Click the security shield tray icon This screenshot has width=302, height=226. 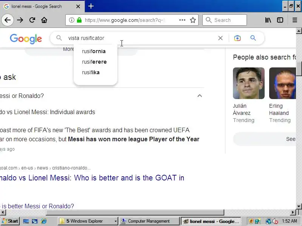[251, 221]
